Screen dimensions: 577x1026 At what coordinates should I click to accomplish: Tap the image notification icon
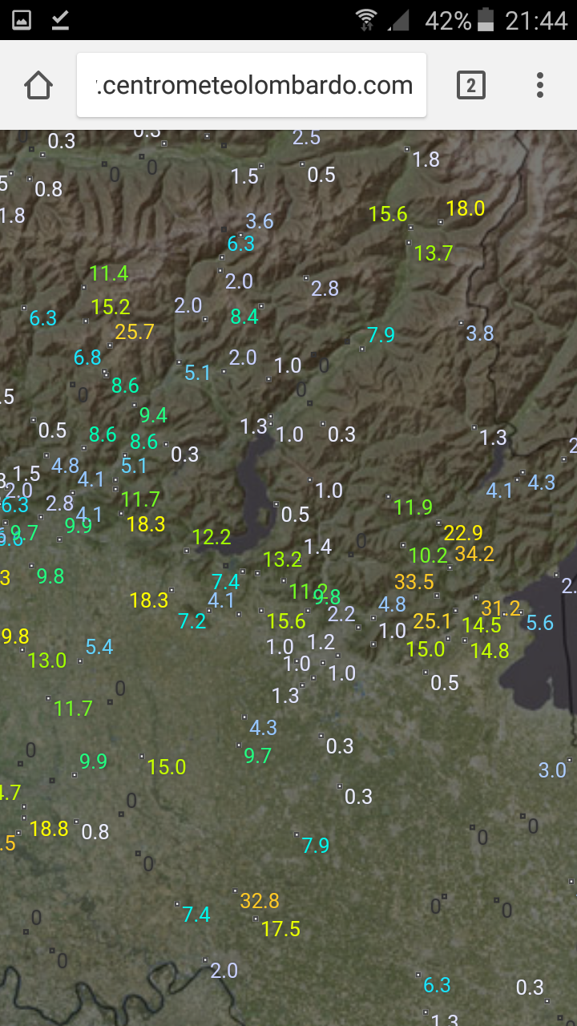(22, 20)
